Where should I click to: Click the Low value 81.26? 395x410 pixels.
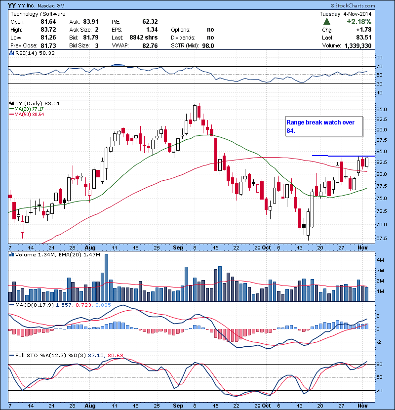tap(48, 38)
